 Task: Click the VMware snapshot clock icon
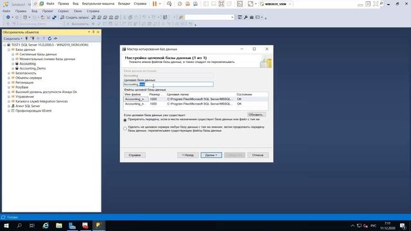180,4
